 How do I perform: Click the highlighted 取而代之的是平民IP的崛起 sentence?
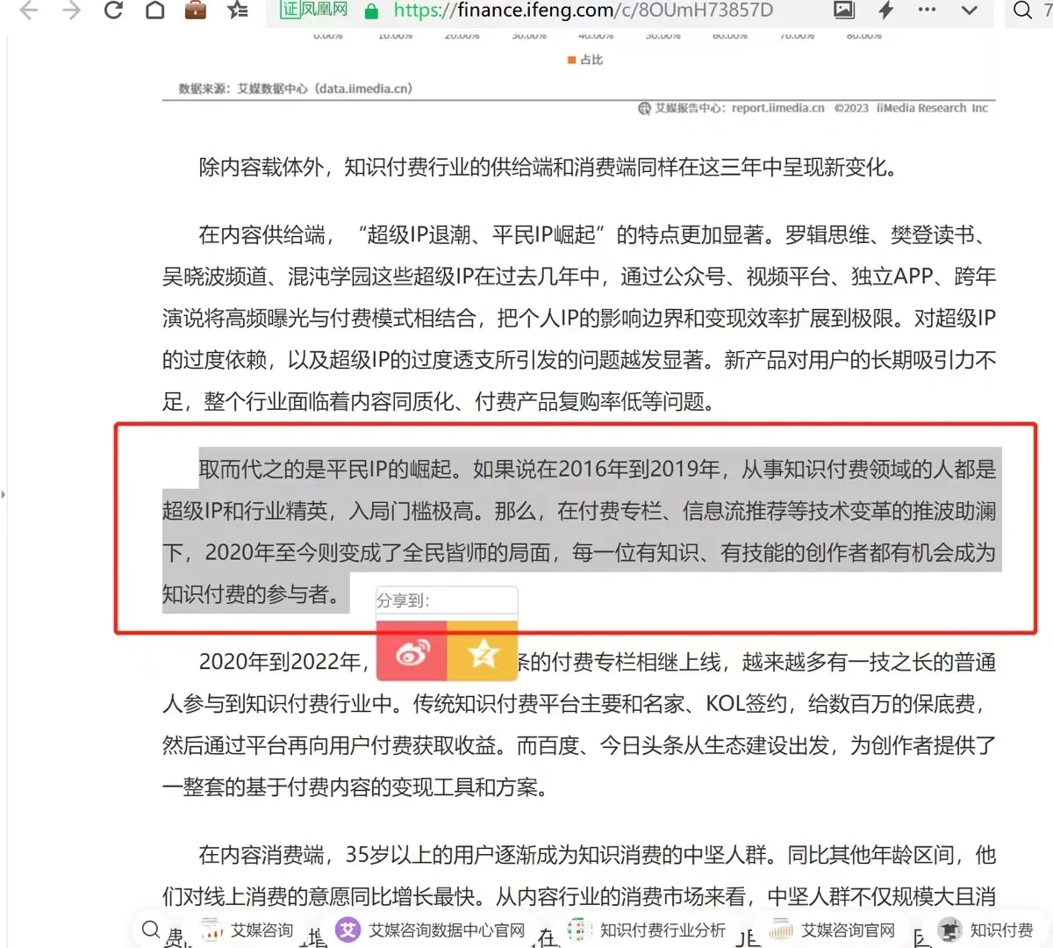click(329, 469)
